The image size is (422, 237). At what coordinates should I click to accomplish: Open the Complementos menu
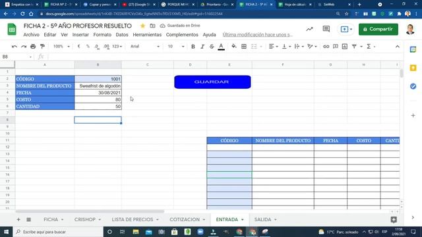(x=182, y=35)
